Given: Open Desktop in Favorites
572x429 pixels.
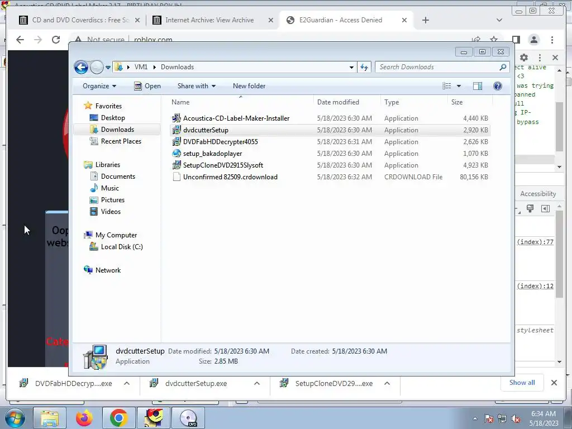Looking at the screenshot, I should coord(113,118).
